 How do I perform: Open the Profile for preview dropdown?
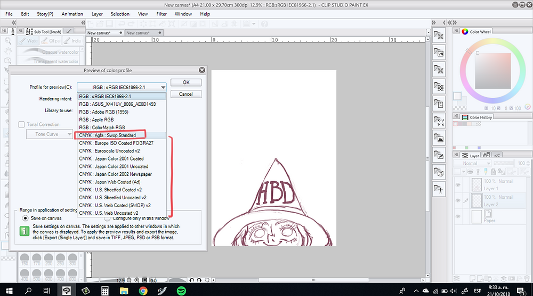122,87
